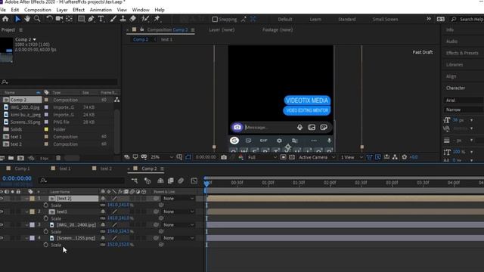Select the Rotation tool
Image resolution: width=484 pixels, height=272 pixels.
coord(49,19)
